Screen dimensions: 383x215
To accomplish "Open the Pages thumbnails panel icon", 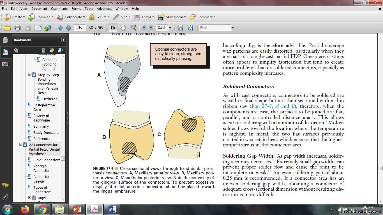I will pyautogui.click(x=5, y=40).
